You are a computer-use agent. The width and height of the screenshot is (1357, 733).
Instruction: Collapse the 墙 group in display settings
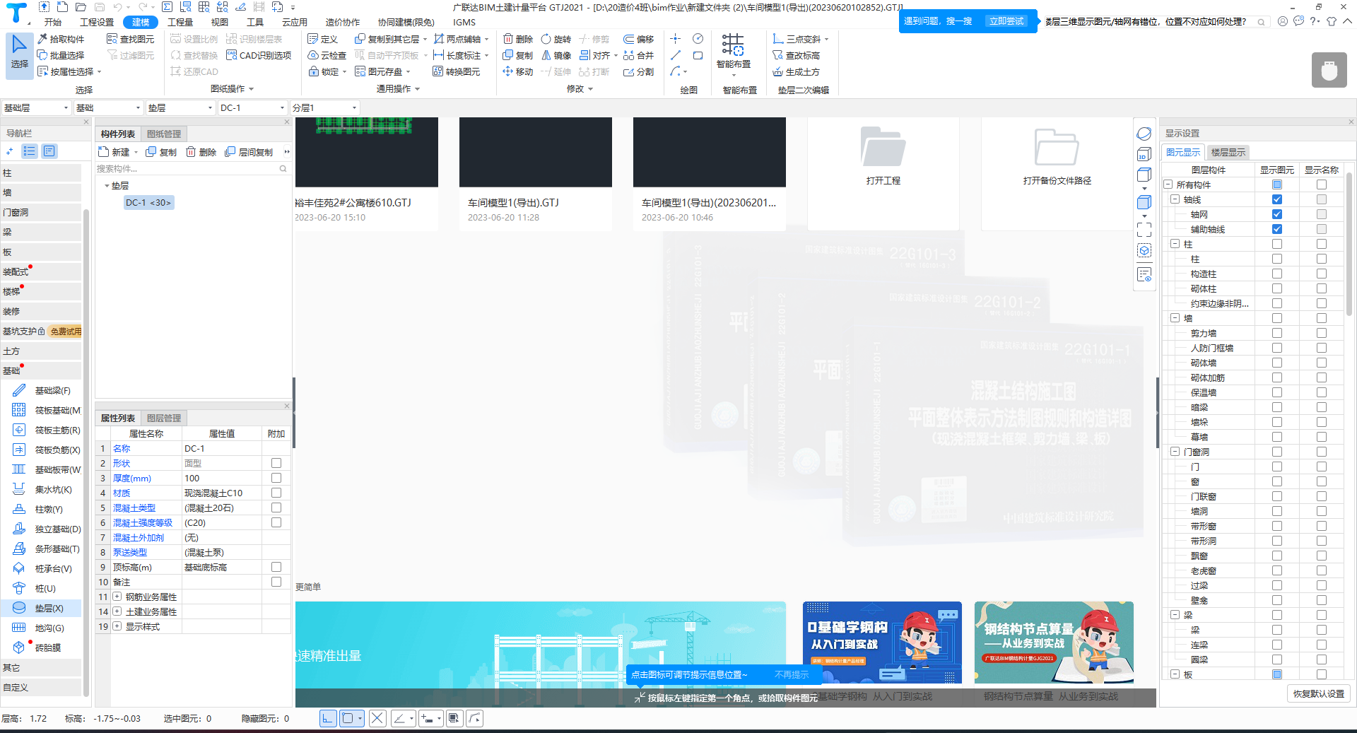[x=1175, y=318]
